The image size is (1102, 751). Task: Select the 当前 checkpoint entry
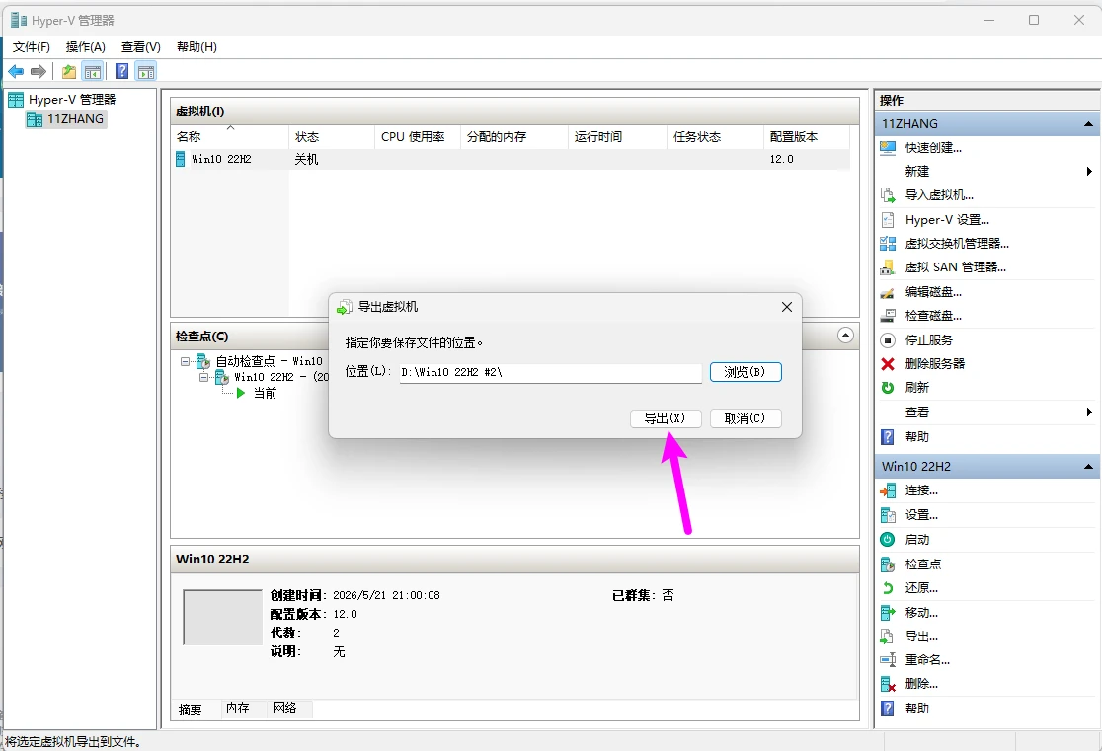point(257,394)
